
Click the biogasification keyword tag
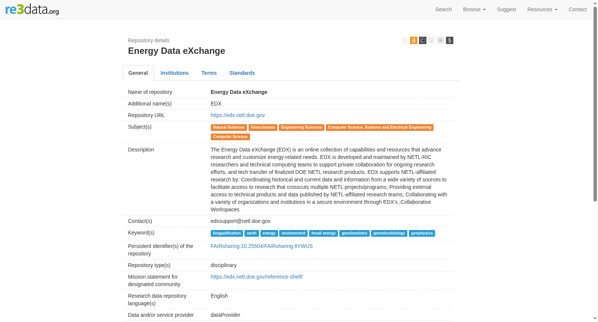point(227,233)
